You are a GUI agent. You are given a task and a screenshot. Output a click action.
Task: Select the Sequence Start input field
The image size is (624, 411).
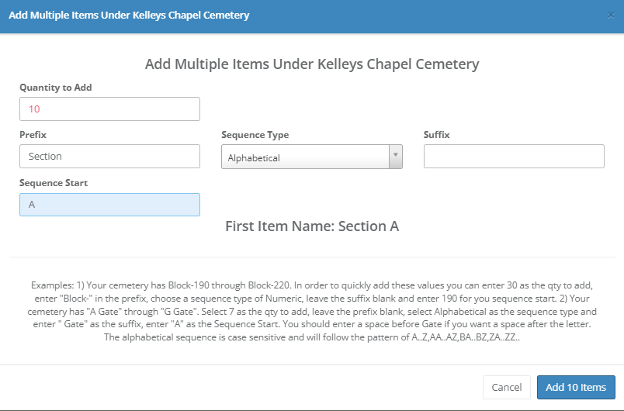(x=109, y=205)
